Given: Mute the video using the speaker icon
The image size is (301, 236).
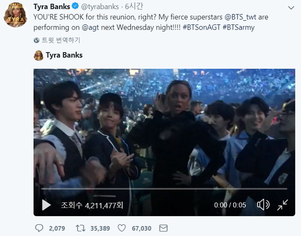Looking at the screenshot, I should click(262, 205).
